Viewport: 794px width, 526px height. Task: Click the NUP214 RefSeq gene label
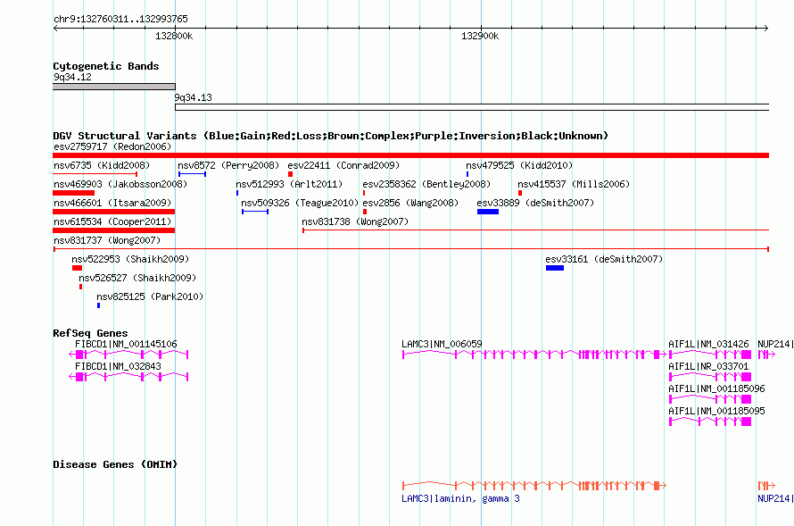coord(775,344)
